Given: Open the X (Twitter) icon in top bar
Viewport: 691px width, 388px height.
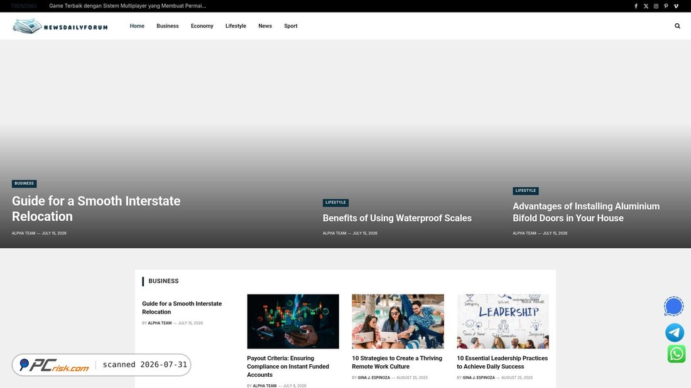Looking at the screenshot, I should click(x=646, y=6).
